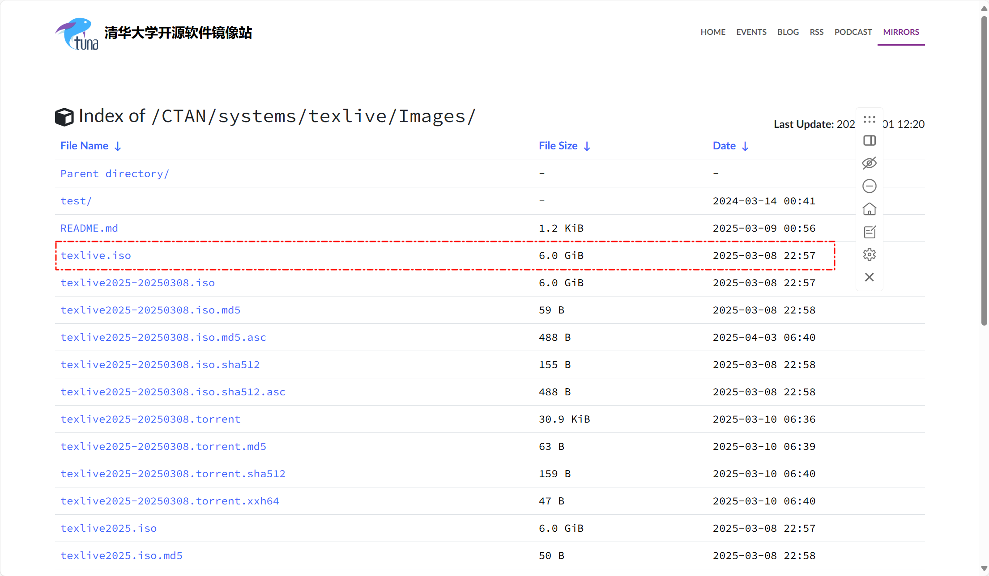
Task: Open the gear settings icon
Action: pyautogui.click(x=869, y=254)
